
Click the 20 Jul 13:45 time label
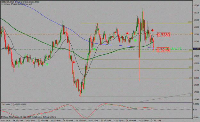pyautogui.click(x=81, y=120)
